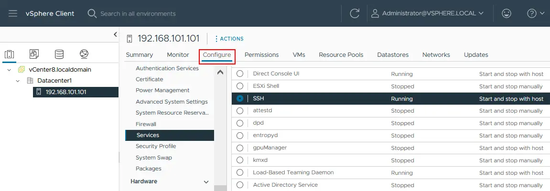Click the Datacenter1 icon in tree
550x191 pixels.
tap(30, 81)
